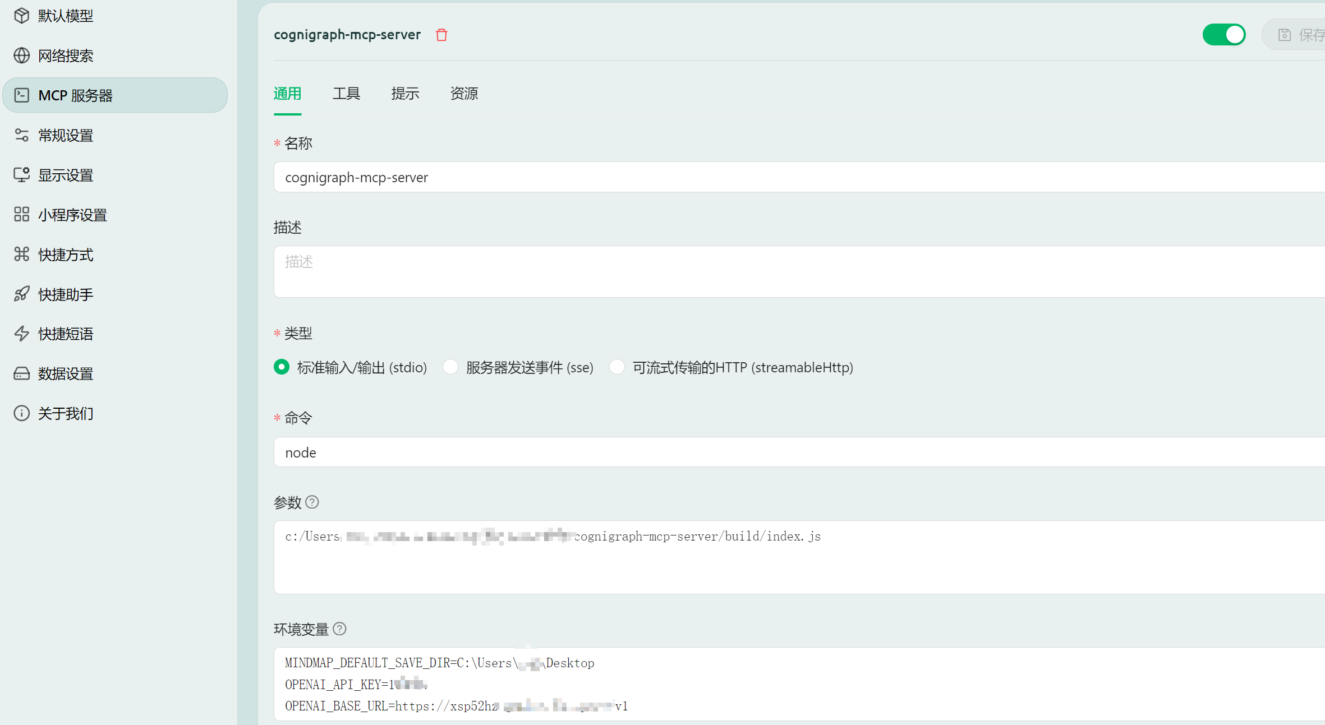Open the 参数 help tooltip icon
The width and height of the screenshot is (1325, 725).
click(x=313, y=502)
